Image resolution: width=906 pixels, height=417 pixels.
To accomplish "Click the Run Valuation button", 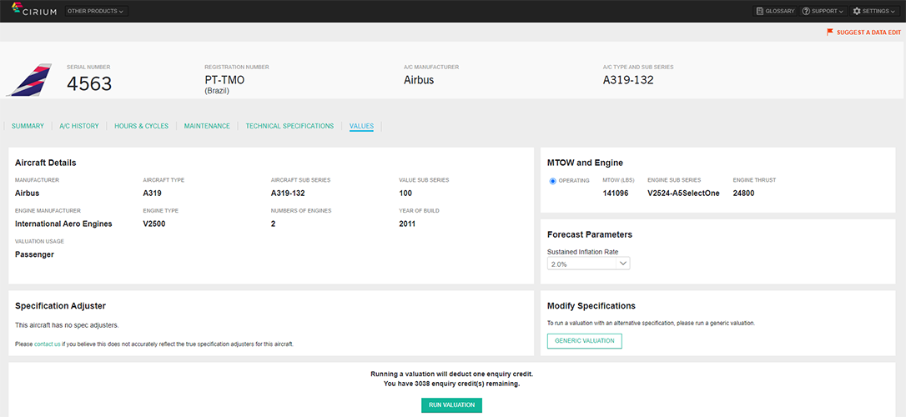I will click(452, 404).
